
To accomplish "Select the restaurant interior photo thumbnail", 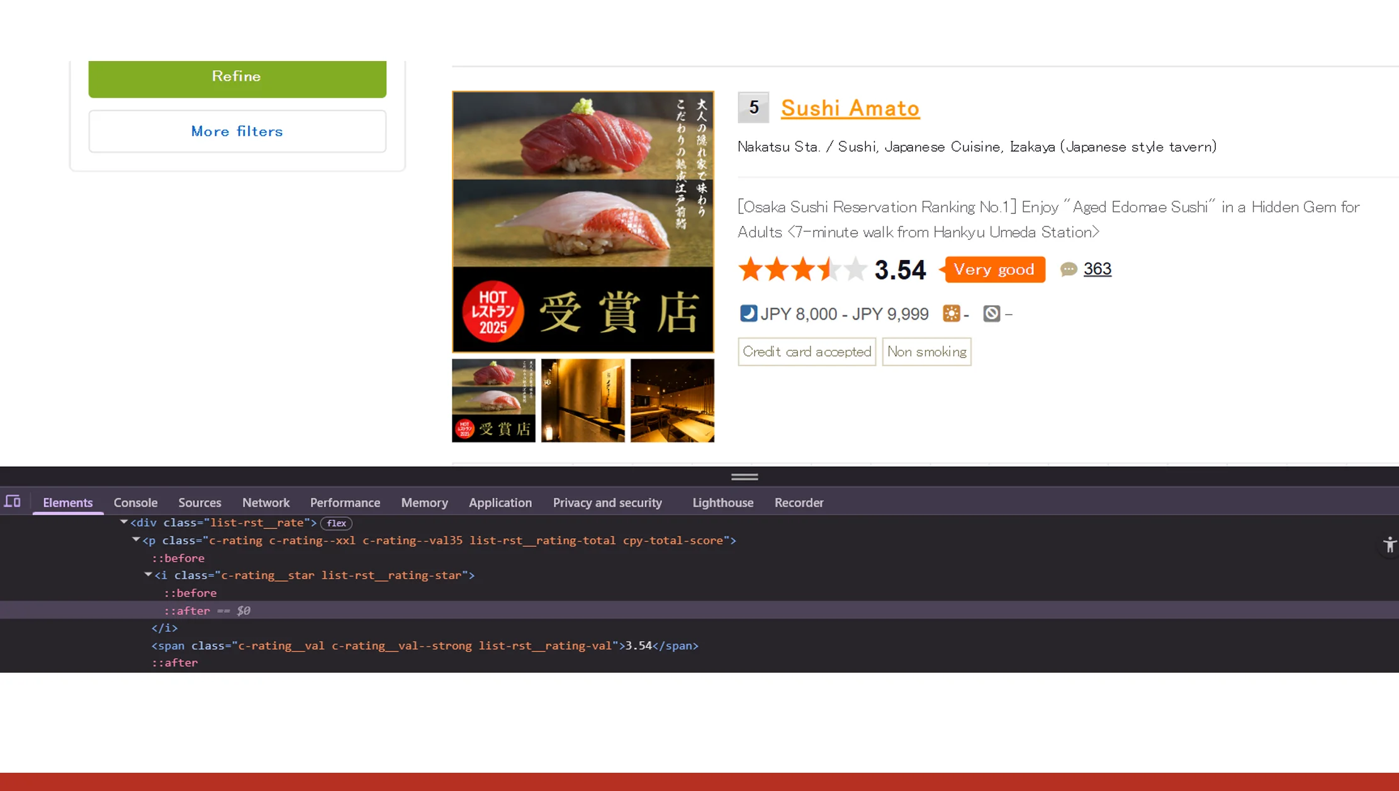I will [x=672, y=401].
